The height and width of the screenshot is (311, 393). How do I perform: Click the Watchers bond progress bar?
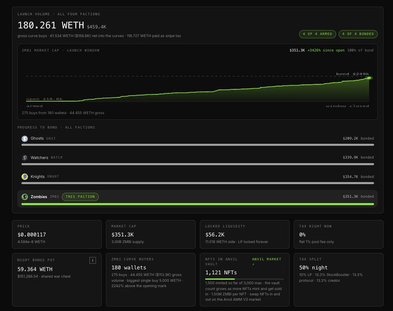(198, 164)
